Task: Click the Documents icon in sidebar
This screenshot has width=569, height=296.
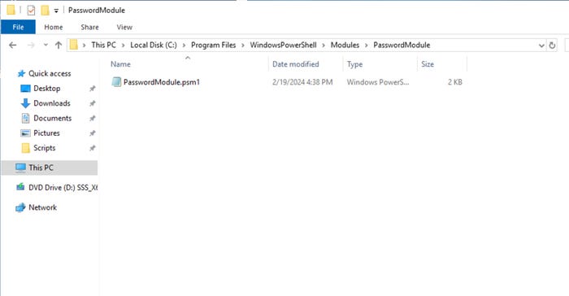Action: 25,119
